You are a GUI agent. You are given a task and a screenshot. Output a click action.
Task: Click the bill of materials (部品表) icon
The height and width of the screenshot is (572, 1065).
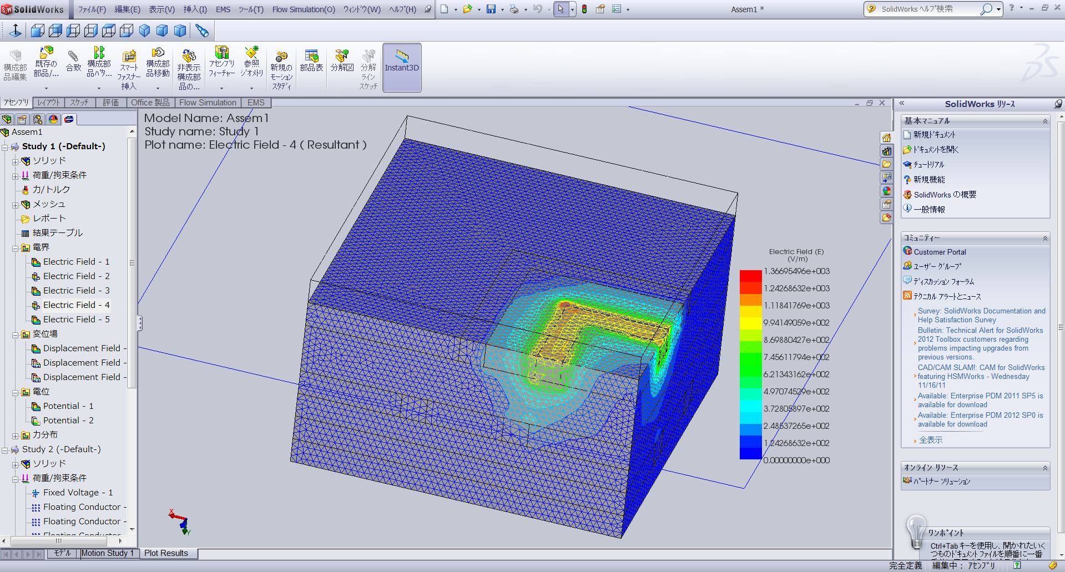point(311,61)
